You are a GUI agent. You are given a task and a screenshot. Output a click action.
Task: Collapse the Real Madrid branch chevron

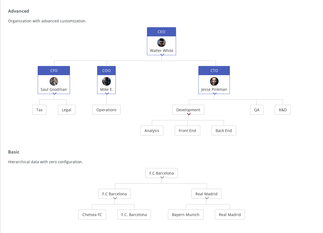206,198
